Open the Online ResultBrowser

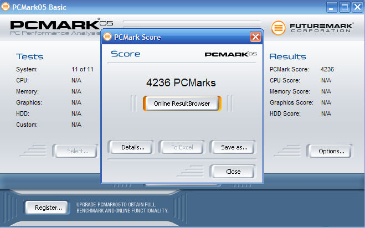182,103
